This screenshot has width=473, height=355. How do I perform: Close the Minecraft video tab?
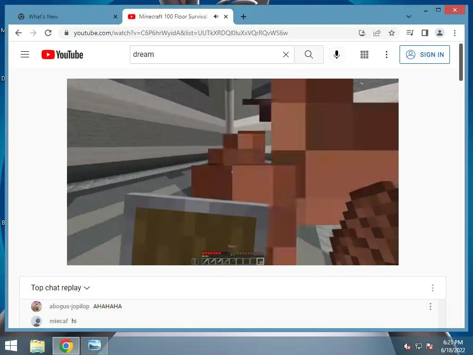coord(226,17)
